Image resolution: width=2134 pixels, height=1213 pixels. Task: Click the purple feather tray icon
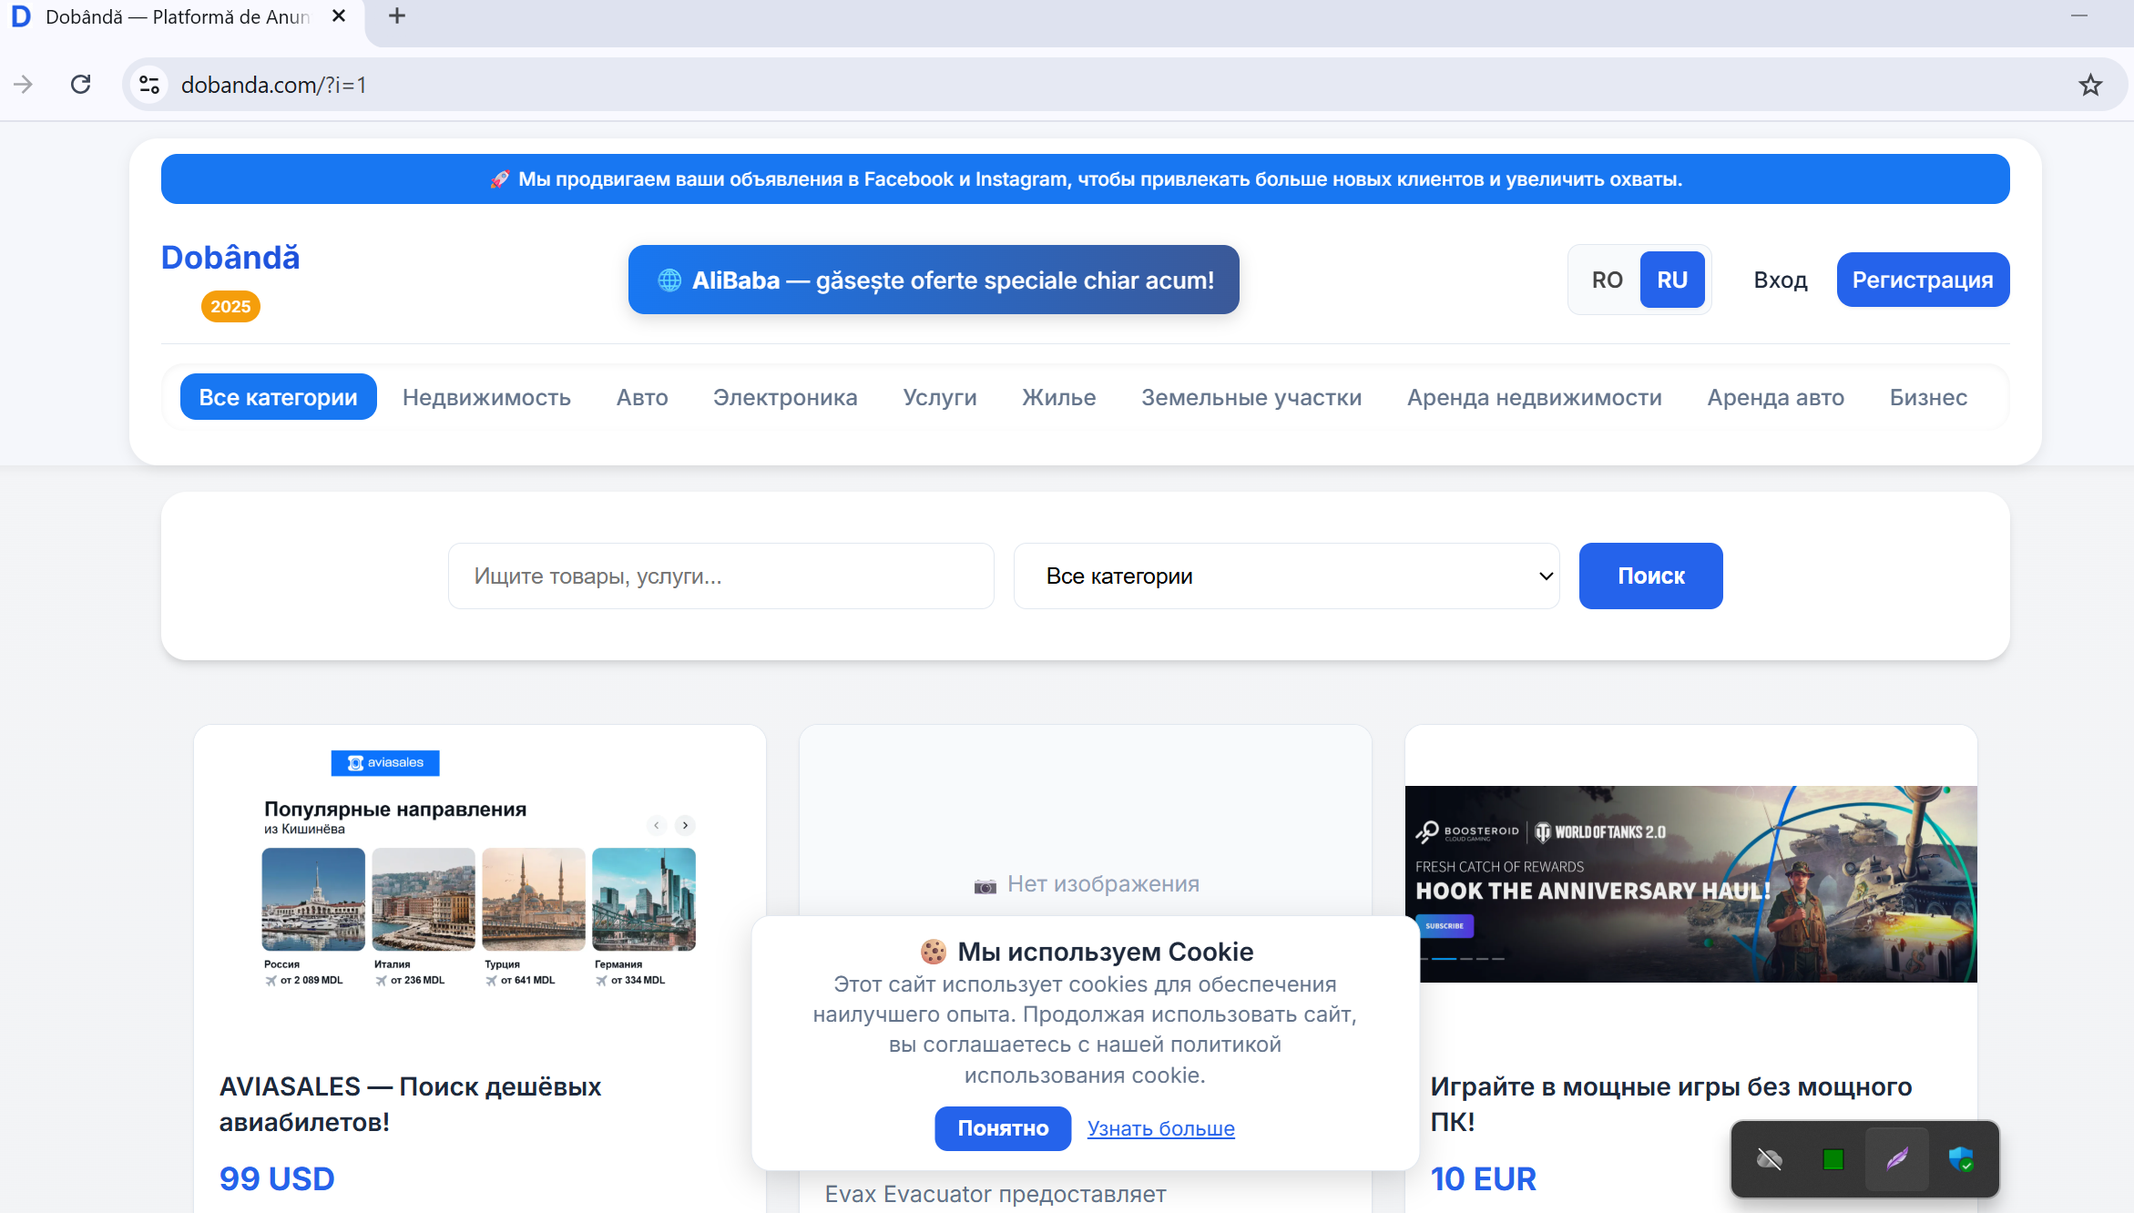(1897, 1158)
